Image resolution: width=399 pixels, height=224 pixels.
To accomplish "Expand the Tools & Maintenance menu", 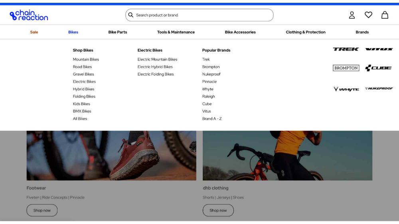I will (176, 32).
